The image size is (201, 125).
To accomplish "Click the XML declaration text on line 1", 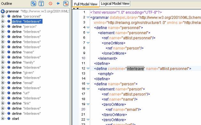I will pos(126,12).
